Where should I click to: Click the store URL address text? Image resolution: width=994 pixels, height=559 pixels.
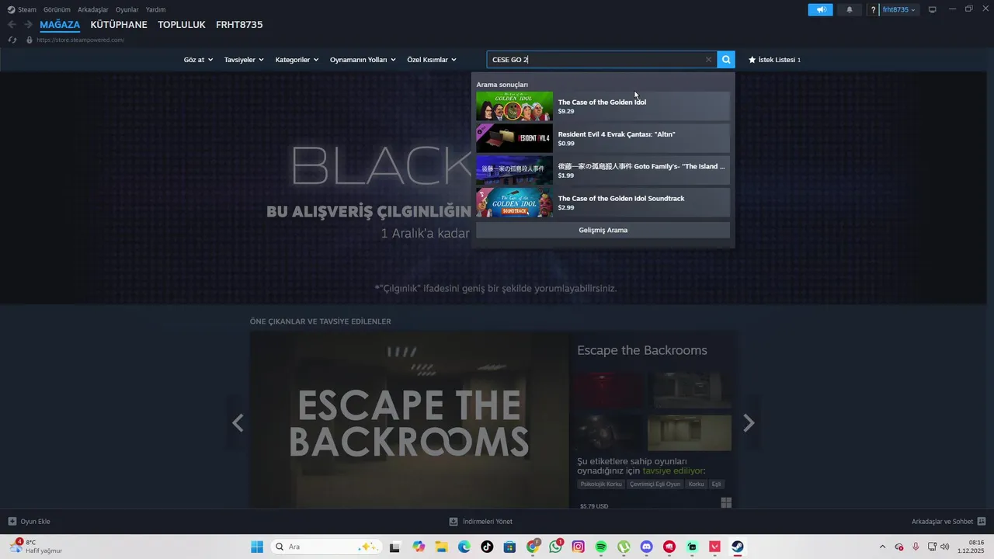tap(80, 40)
